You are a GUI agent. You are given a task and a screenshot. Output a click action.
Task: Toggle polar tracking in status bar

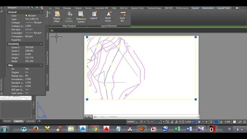point(141,122)
